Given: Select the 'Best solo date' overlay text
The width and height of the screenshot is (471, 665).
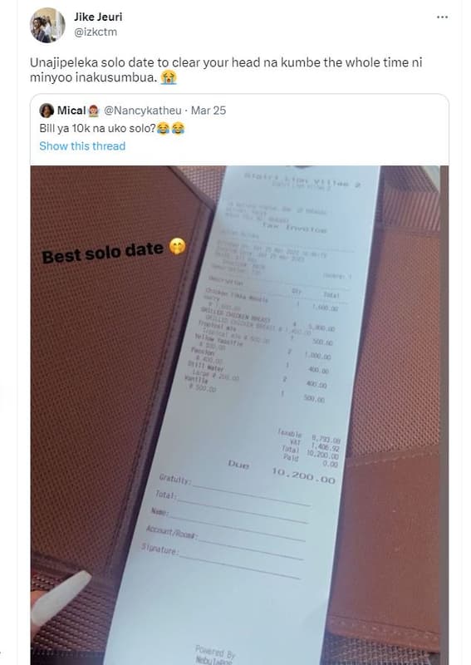Looking at the screenshot, I should point(103,253).
